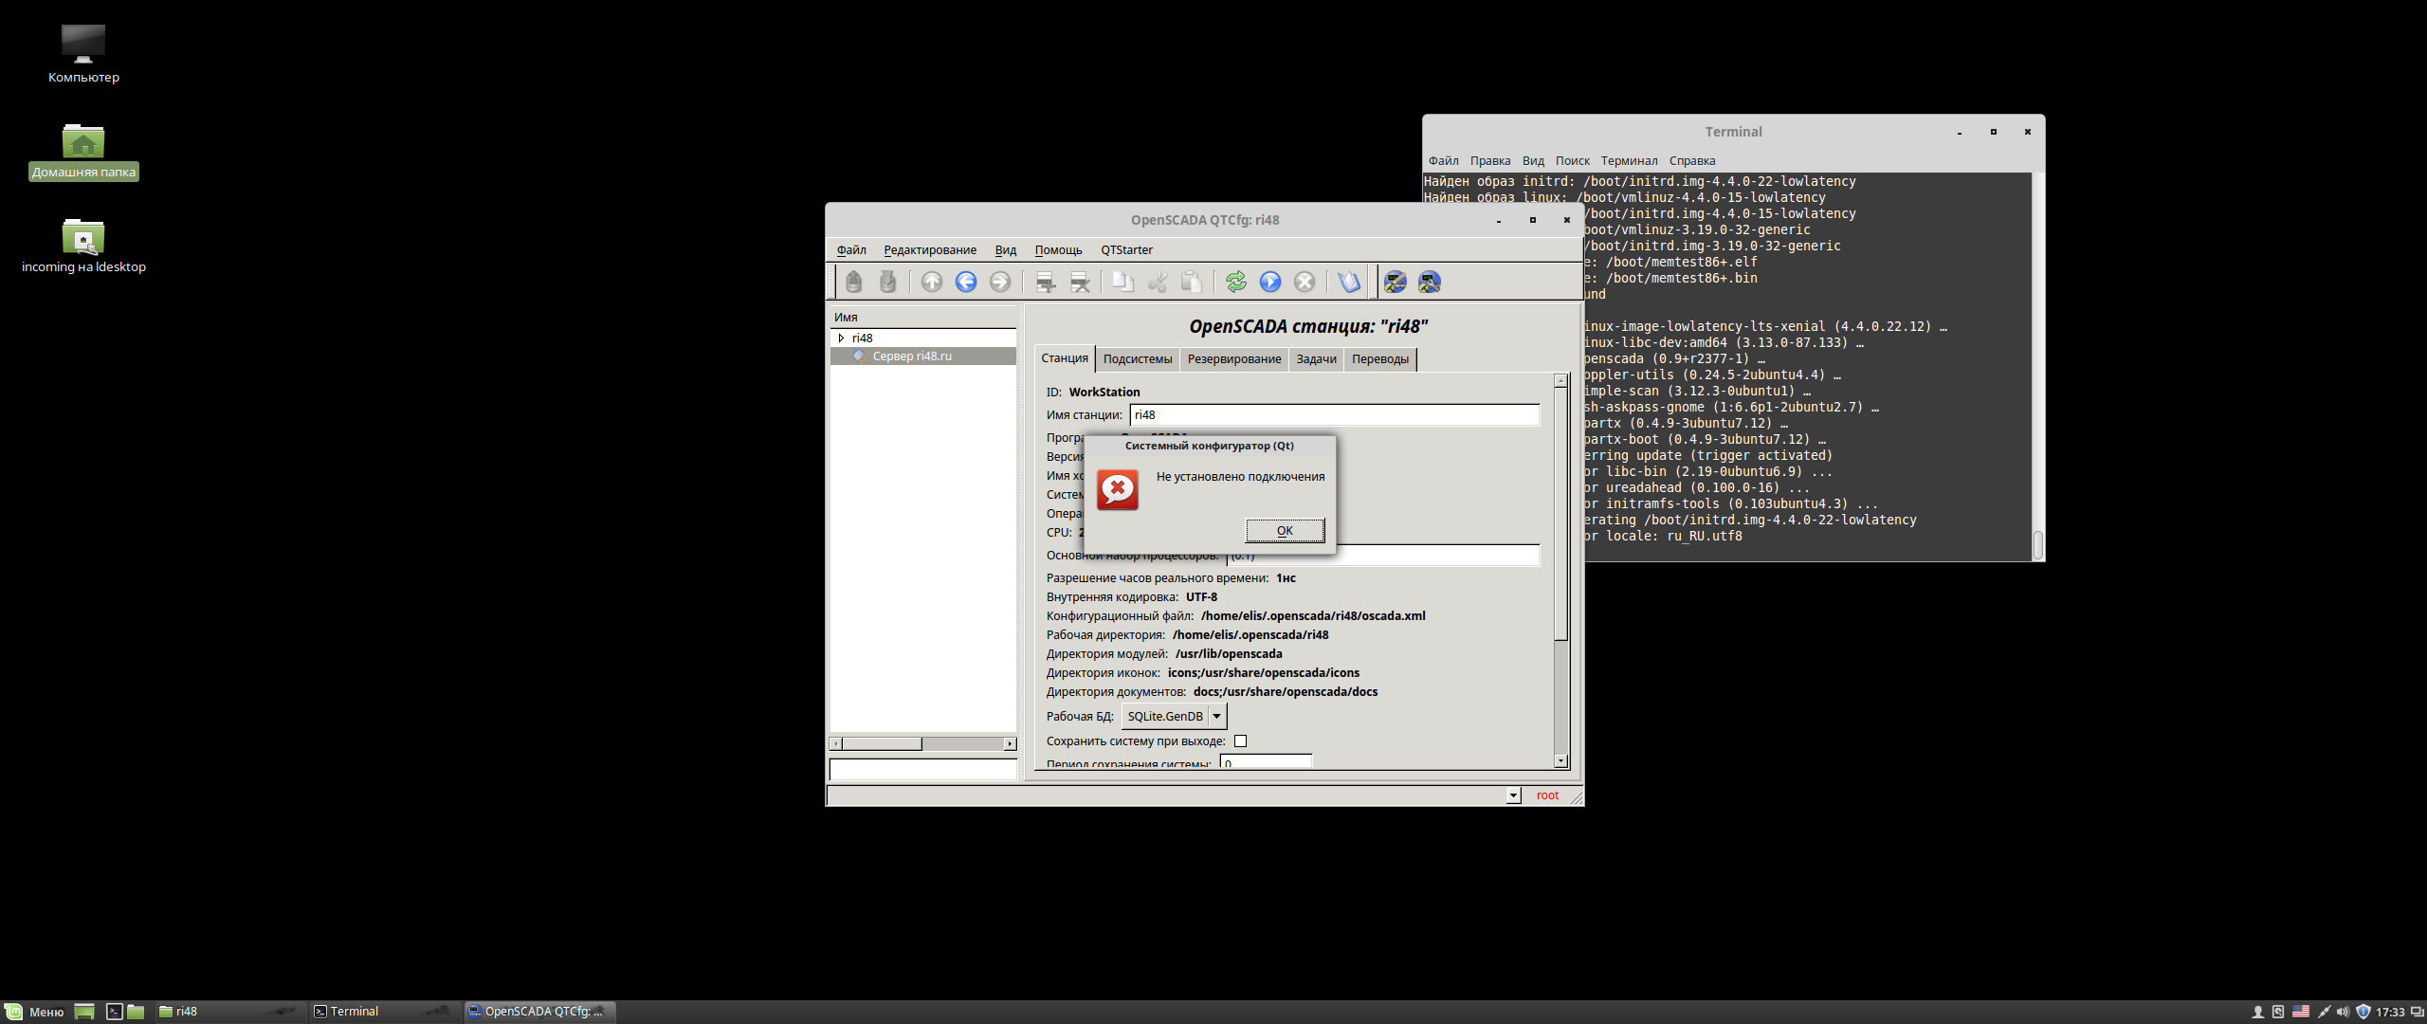Click the blue Start auto-update play icon
Image resolution: width=2427 pixels, height=1024 pixels.
click(1269, 282)
